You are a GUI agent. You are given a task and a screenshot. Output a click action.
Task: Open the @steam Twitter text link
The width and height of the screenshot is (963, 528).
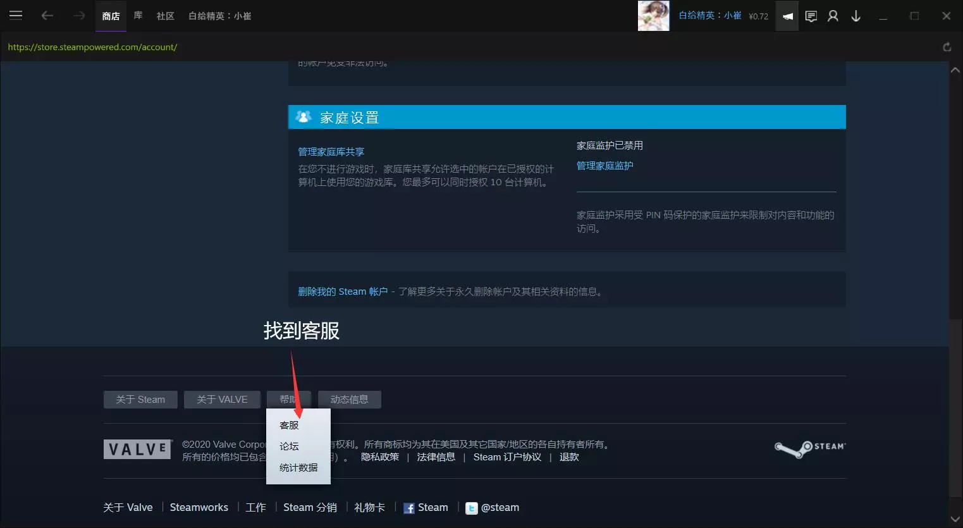click(x=500, y=508)
